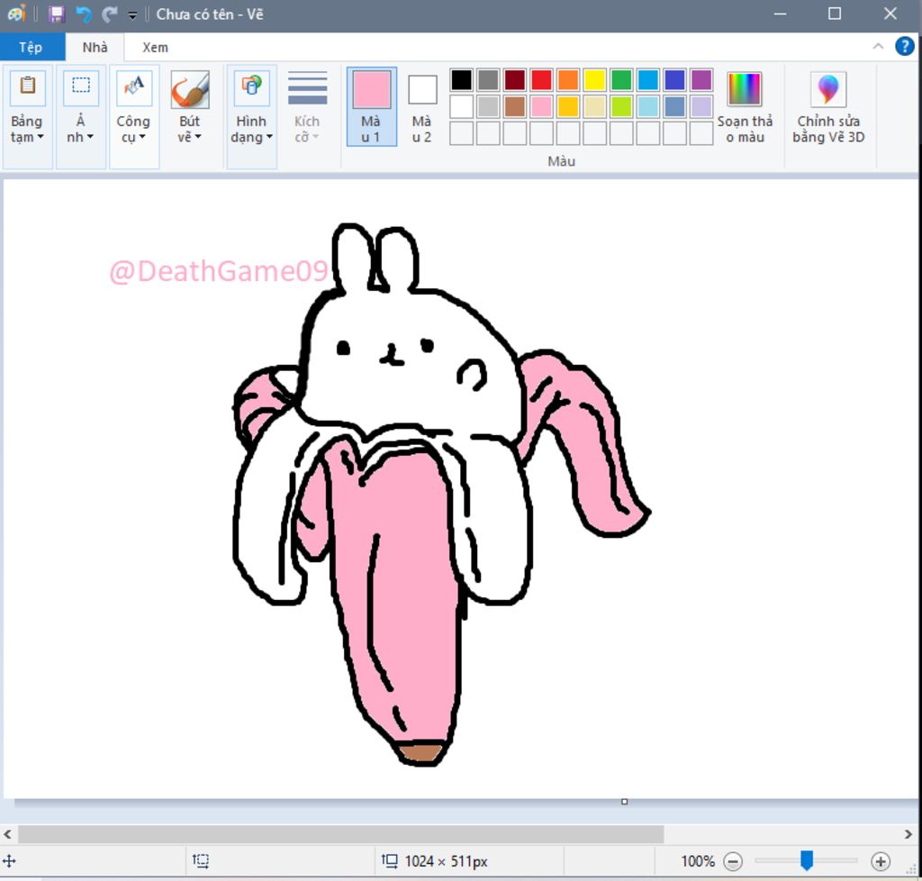Open Chỉnh sửa bằng Vẽ 3D
Screen dimensions: 922x881
(828, 107)
